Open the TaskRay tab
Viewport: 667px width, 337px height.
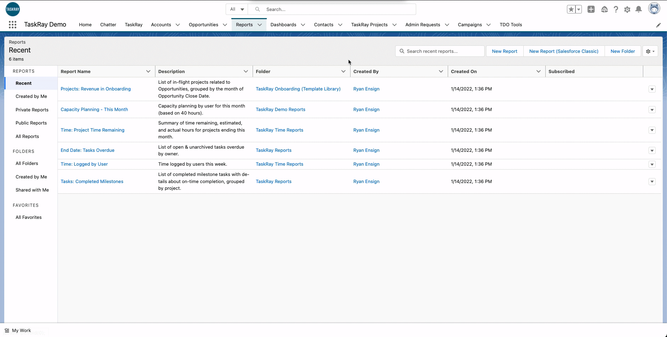[134, 24]
